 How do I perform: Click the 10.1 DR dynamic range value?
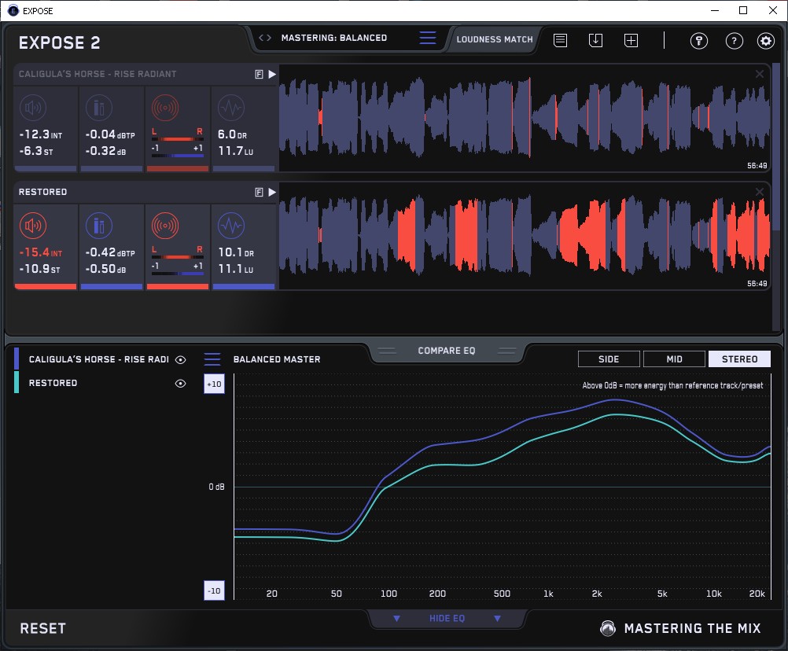pyautogui.click(x=236, y=252)
